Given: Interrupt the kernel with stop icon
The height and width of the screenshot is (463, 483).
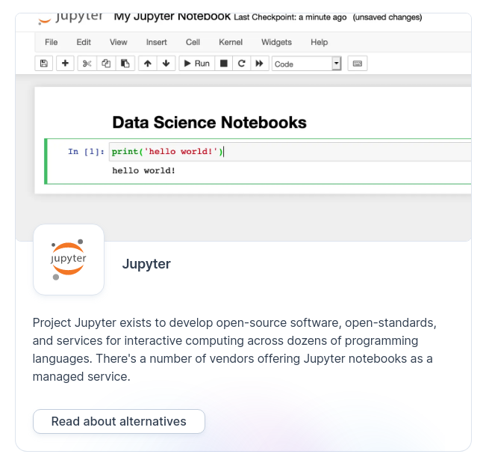Looking at the screenshot, I should 224,64.
